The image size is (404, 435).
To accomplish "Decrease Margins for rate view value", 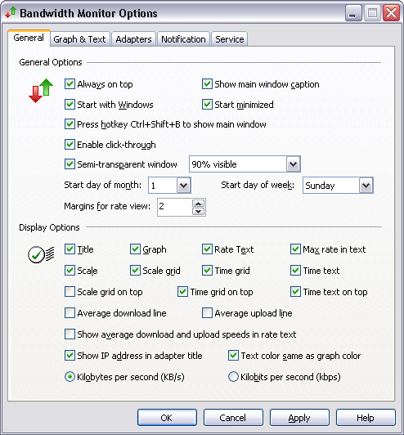I will click(198, 212).
